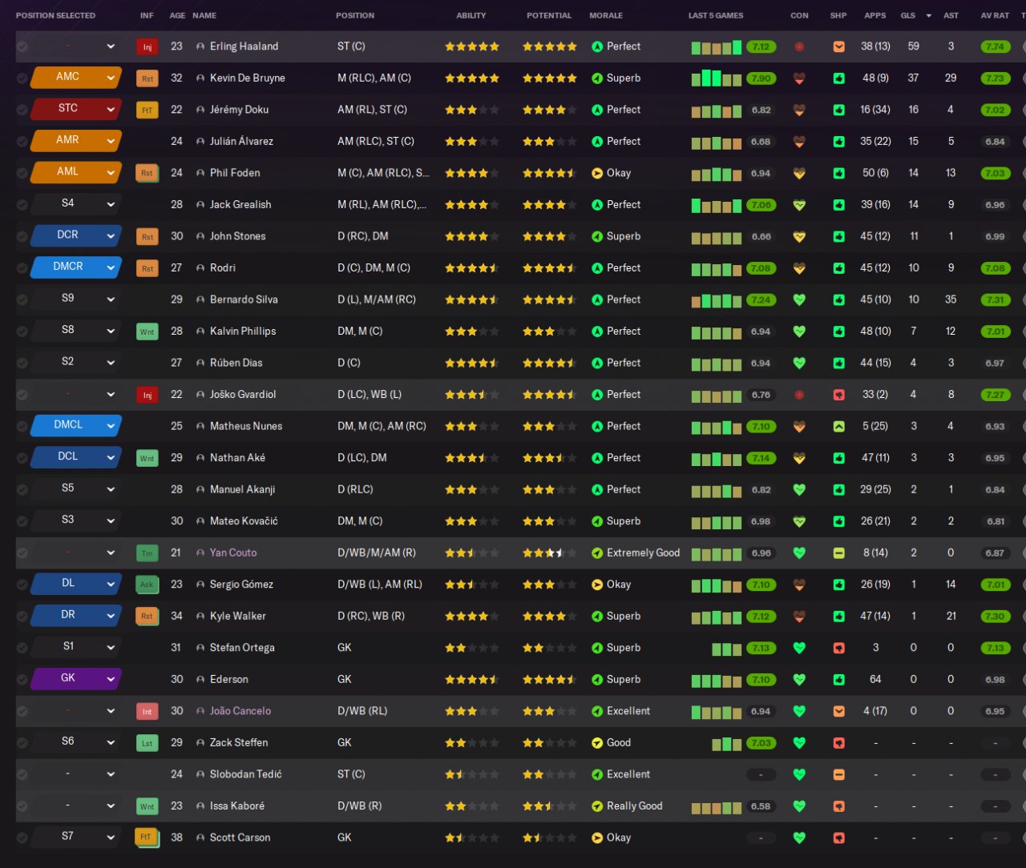Expand the purple GK position dropdown for Ederson
Image resolution: width=1026 pixels, height=868 pixels.
click(76, 679)
